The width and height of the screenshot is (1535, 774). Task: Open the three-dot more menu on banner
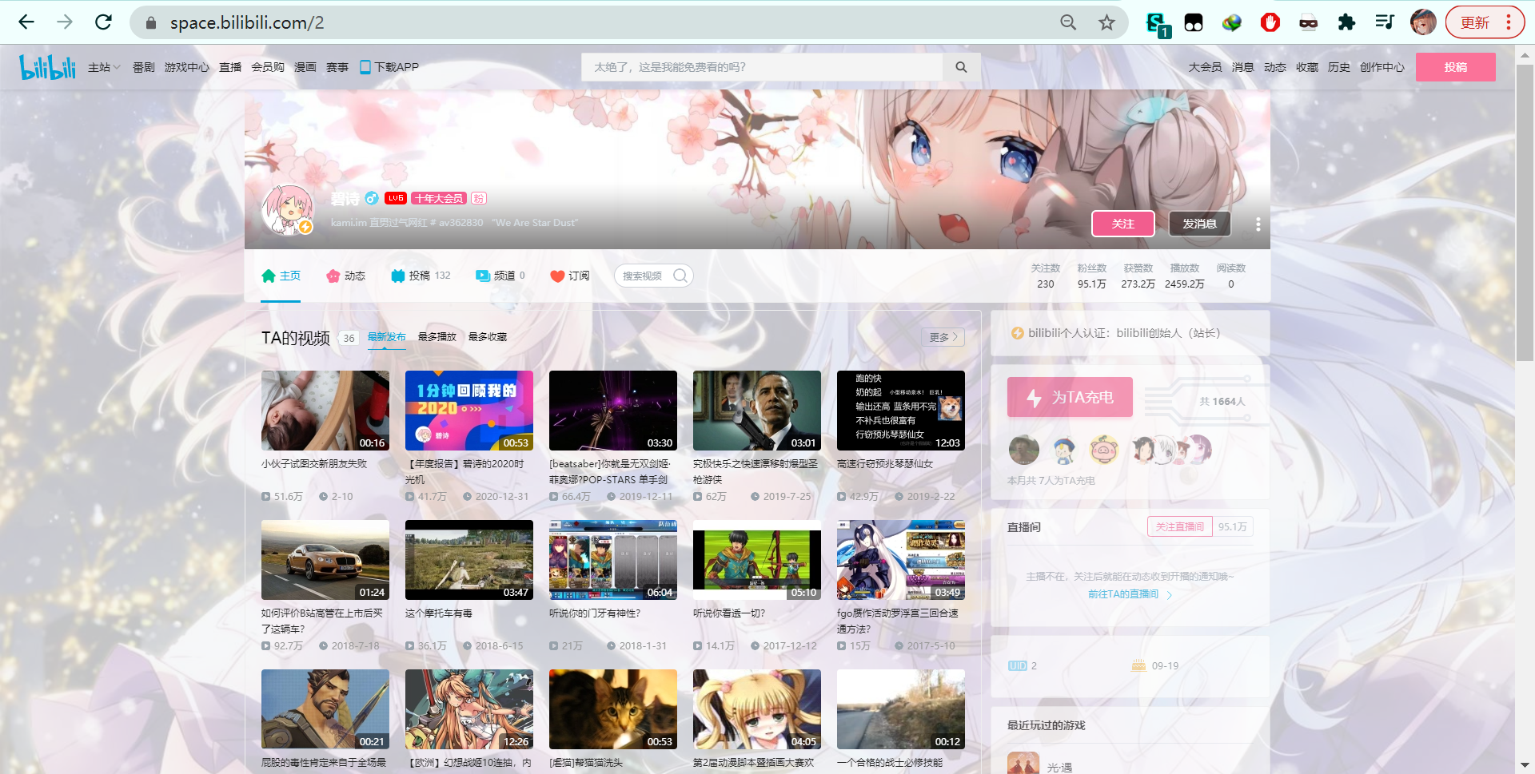[1258, 224]
